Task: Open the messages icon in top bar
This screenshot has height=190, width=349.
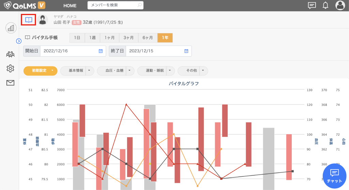Action: tap(312, 5)
